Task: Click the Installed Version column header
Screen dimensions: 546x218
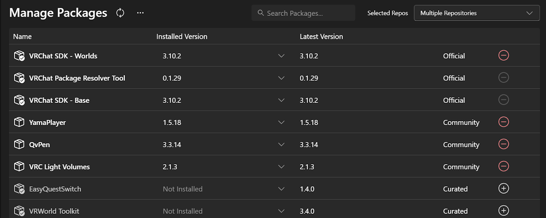Action: click(182, 37)
